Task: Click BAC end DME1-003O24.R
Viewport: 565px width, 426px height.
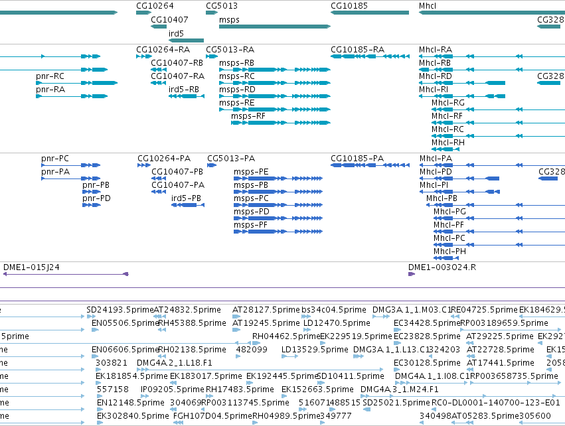Action: tap(442, 267)
